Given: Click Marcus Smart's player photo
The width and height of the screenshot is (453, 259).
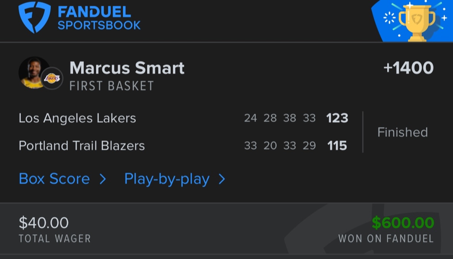Looking at the screenshot, I should [x=33, y=72].
